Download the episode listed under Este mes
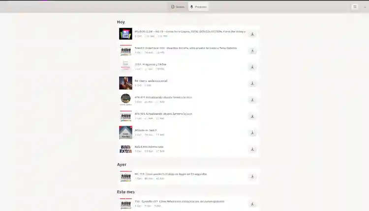The height and width of the screenshot is (211, 369). pyautogui.click(x=252, y=204)
